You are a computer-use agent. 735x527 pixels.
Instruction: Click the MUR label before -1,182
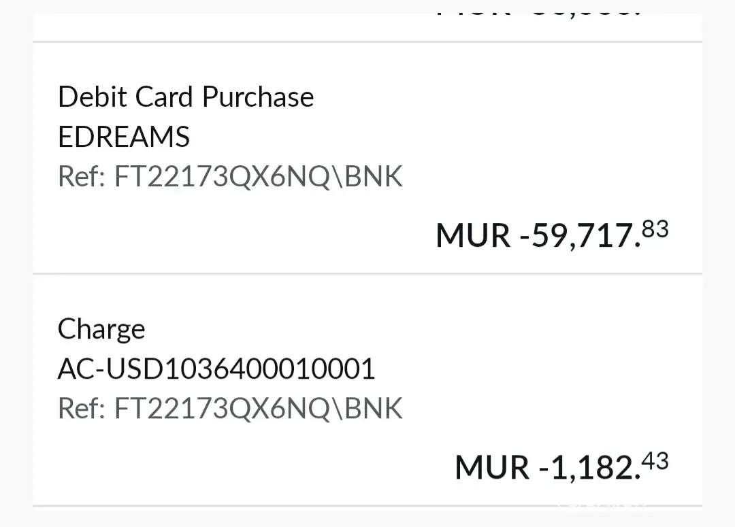(492, 468)
